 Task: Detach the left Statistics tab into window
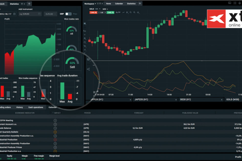(x=22, y=4)
